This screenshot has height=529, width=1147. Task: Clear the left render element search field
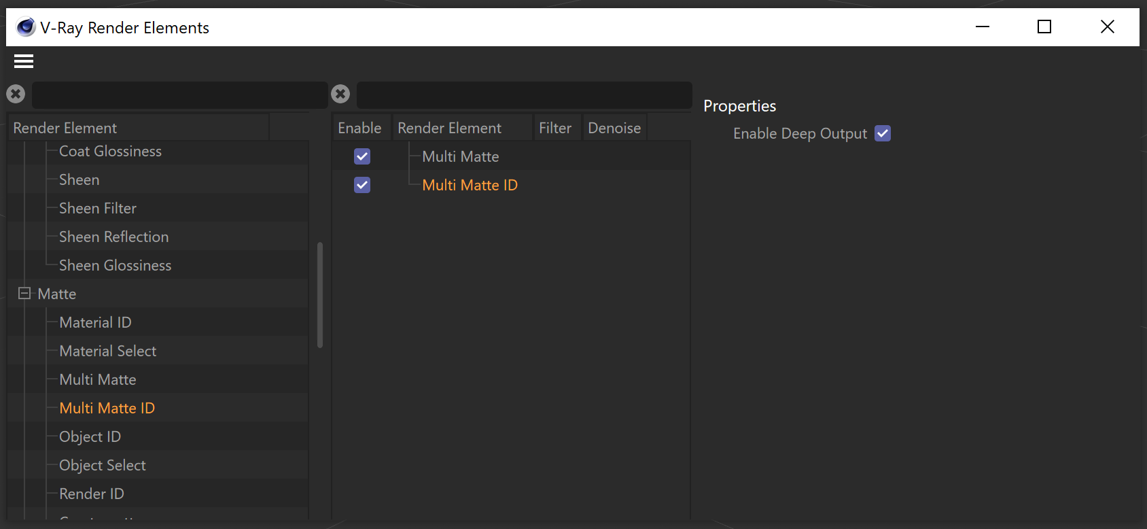click(16, 94)
